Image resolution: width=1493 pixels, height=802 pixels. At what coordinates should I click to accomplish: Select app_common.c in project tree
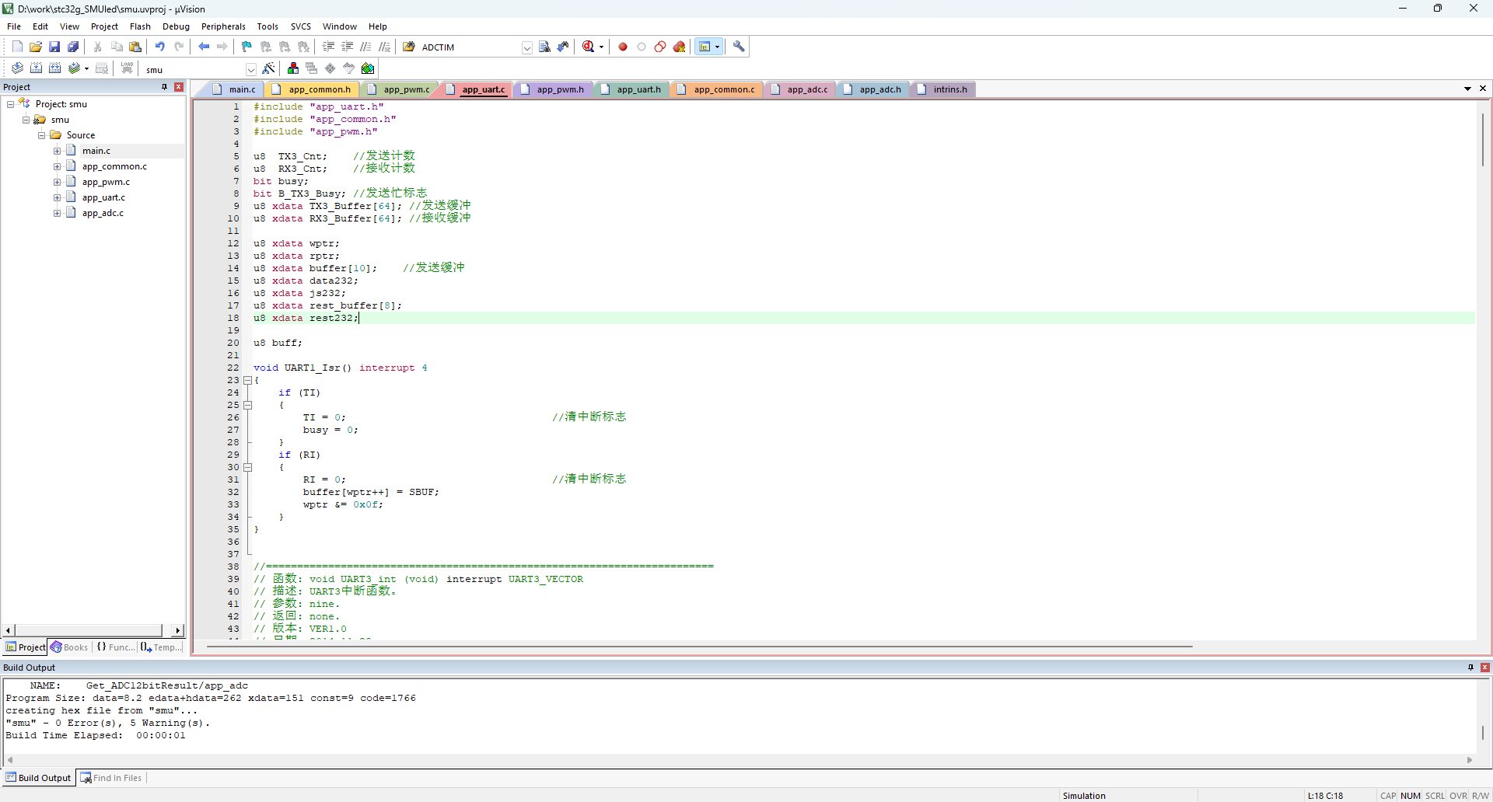[x=114, y=166]
